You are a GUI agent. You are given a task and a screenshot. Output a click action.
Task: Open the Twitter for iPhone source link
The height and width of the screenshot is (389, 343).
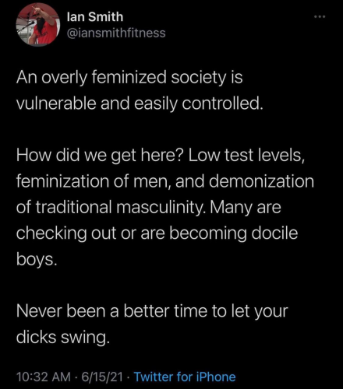(x=185, y=377)
